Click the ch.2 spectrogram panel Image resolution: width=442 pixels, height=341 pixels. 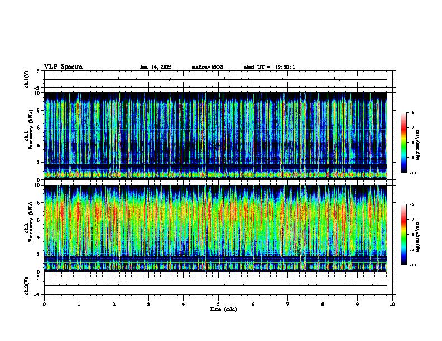click(215, 228)
